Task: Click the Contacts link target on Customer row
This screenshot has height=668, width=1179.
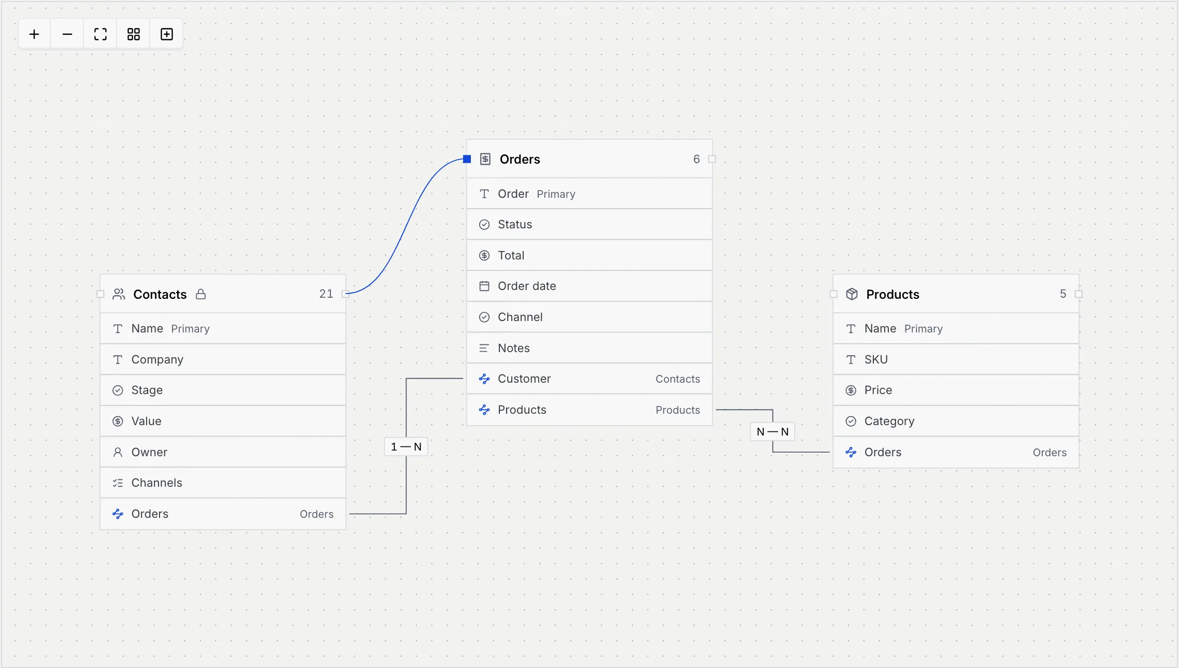Action: point(678,379)
